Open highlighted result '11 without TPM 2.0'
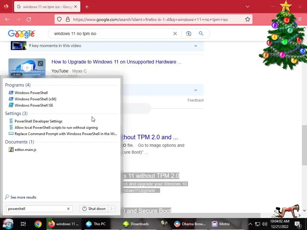 click(151, 176)
